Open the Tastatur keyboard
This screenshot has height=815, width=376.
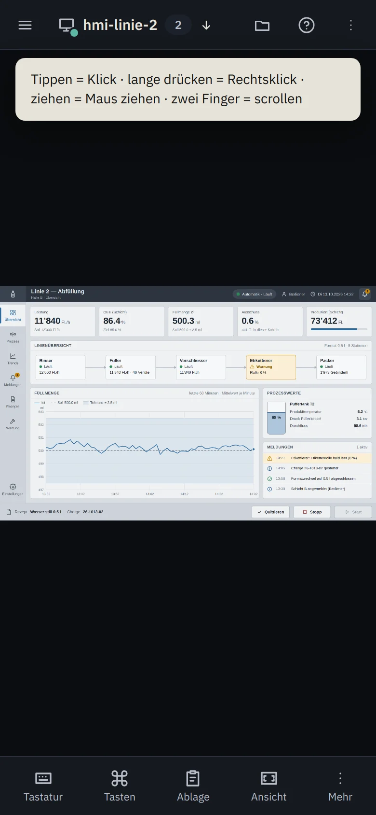[43, 786]
